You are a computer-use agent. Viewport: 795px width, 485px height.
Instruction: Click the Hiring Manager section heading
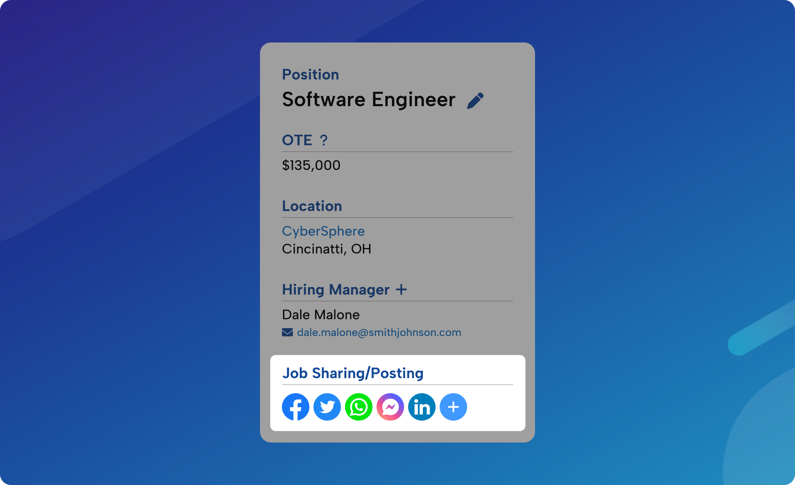pos(335,290)
